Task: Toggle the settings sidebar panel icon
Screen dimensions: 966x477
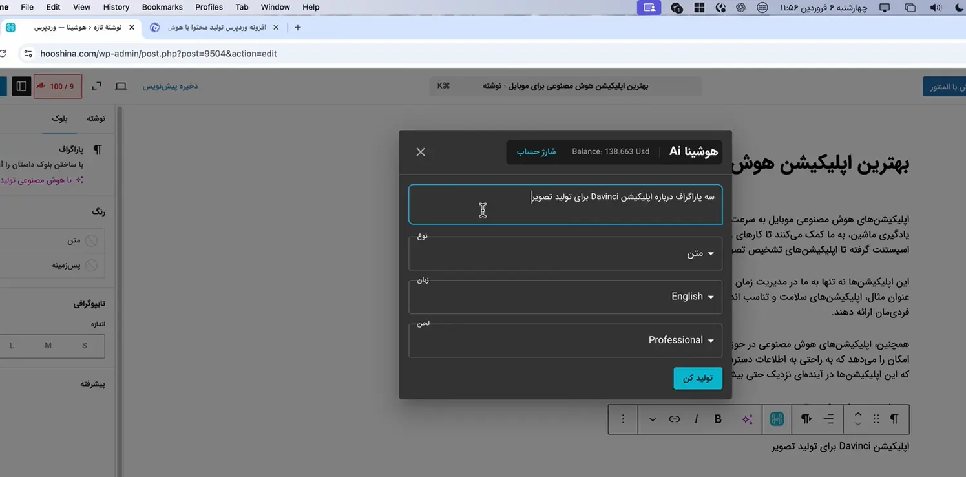Action: [21, 86]
